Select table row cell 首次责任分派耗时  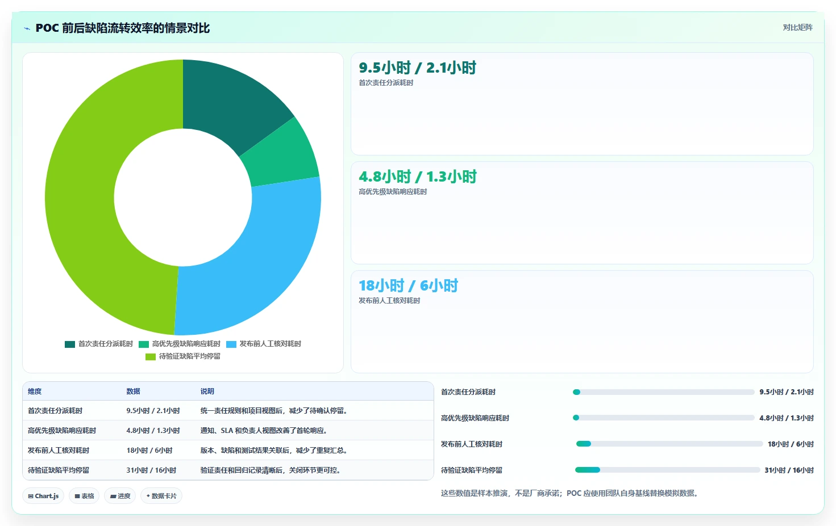pos(55,411)
